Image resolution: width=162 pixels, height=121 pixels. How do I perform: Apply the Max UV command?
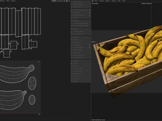click(81, 29)
